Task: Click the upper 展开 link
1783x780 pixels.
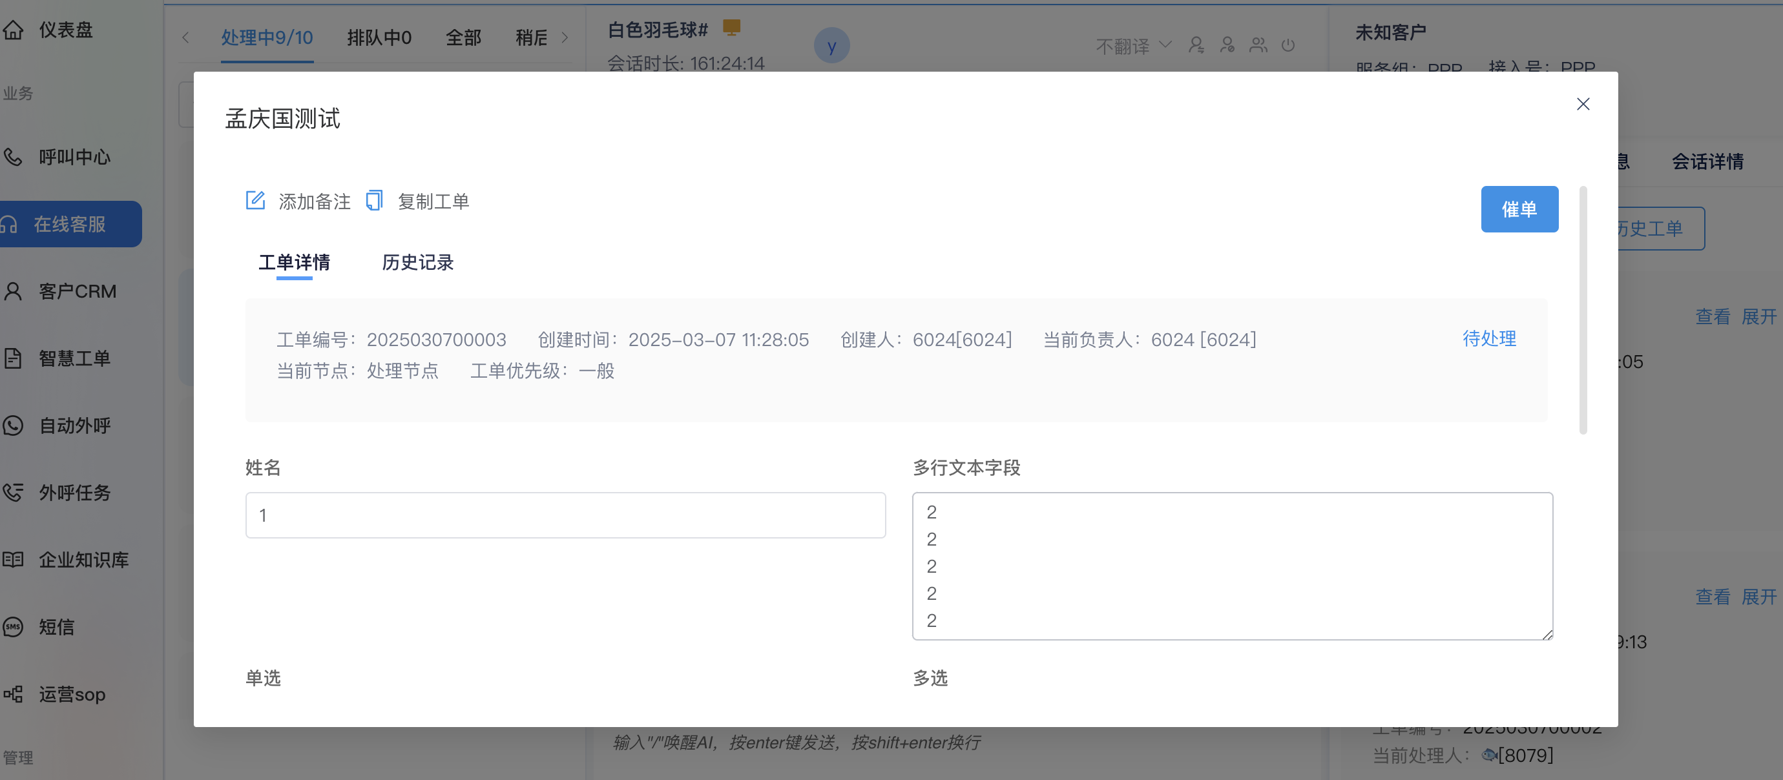Action: pos(1758,317)
